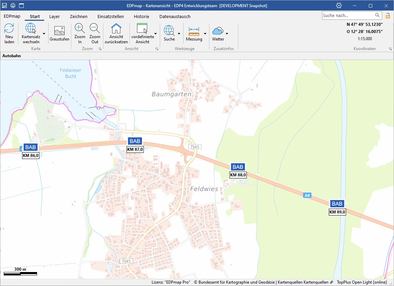This screenshot has width=394, height=286.
Task: Open the Einsatzstellen tab
Action: pos(110,16)
